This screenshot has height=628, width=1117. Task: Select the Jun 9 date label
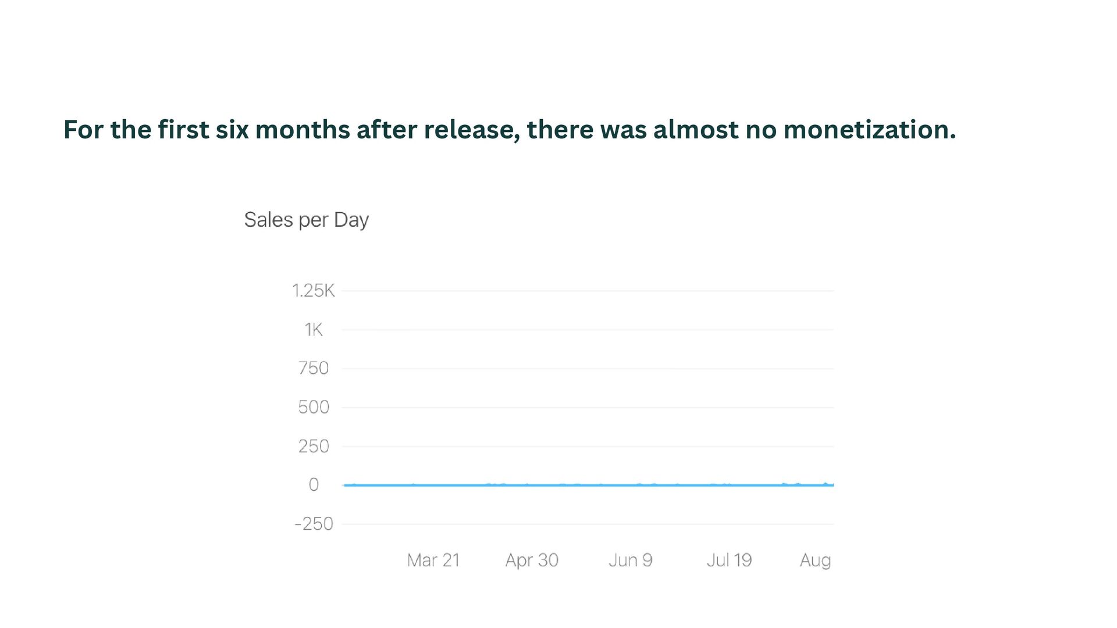pos(630,560)
